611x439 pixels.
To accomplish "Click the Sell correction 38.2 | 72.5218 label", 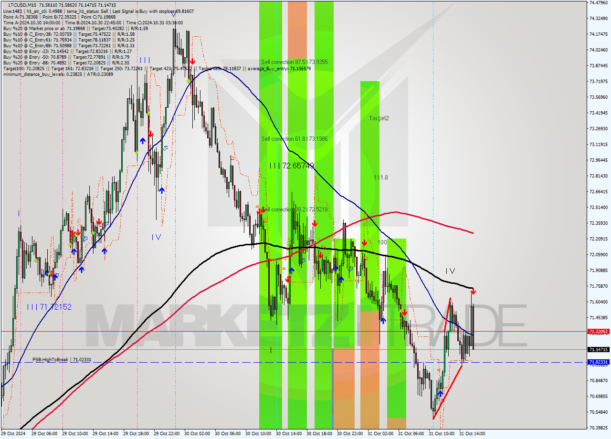I will [x=295, y=209].
